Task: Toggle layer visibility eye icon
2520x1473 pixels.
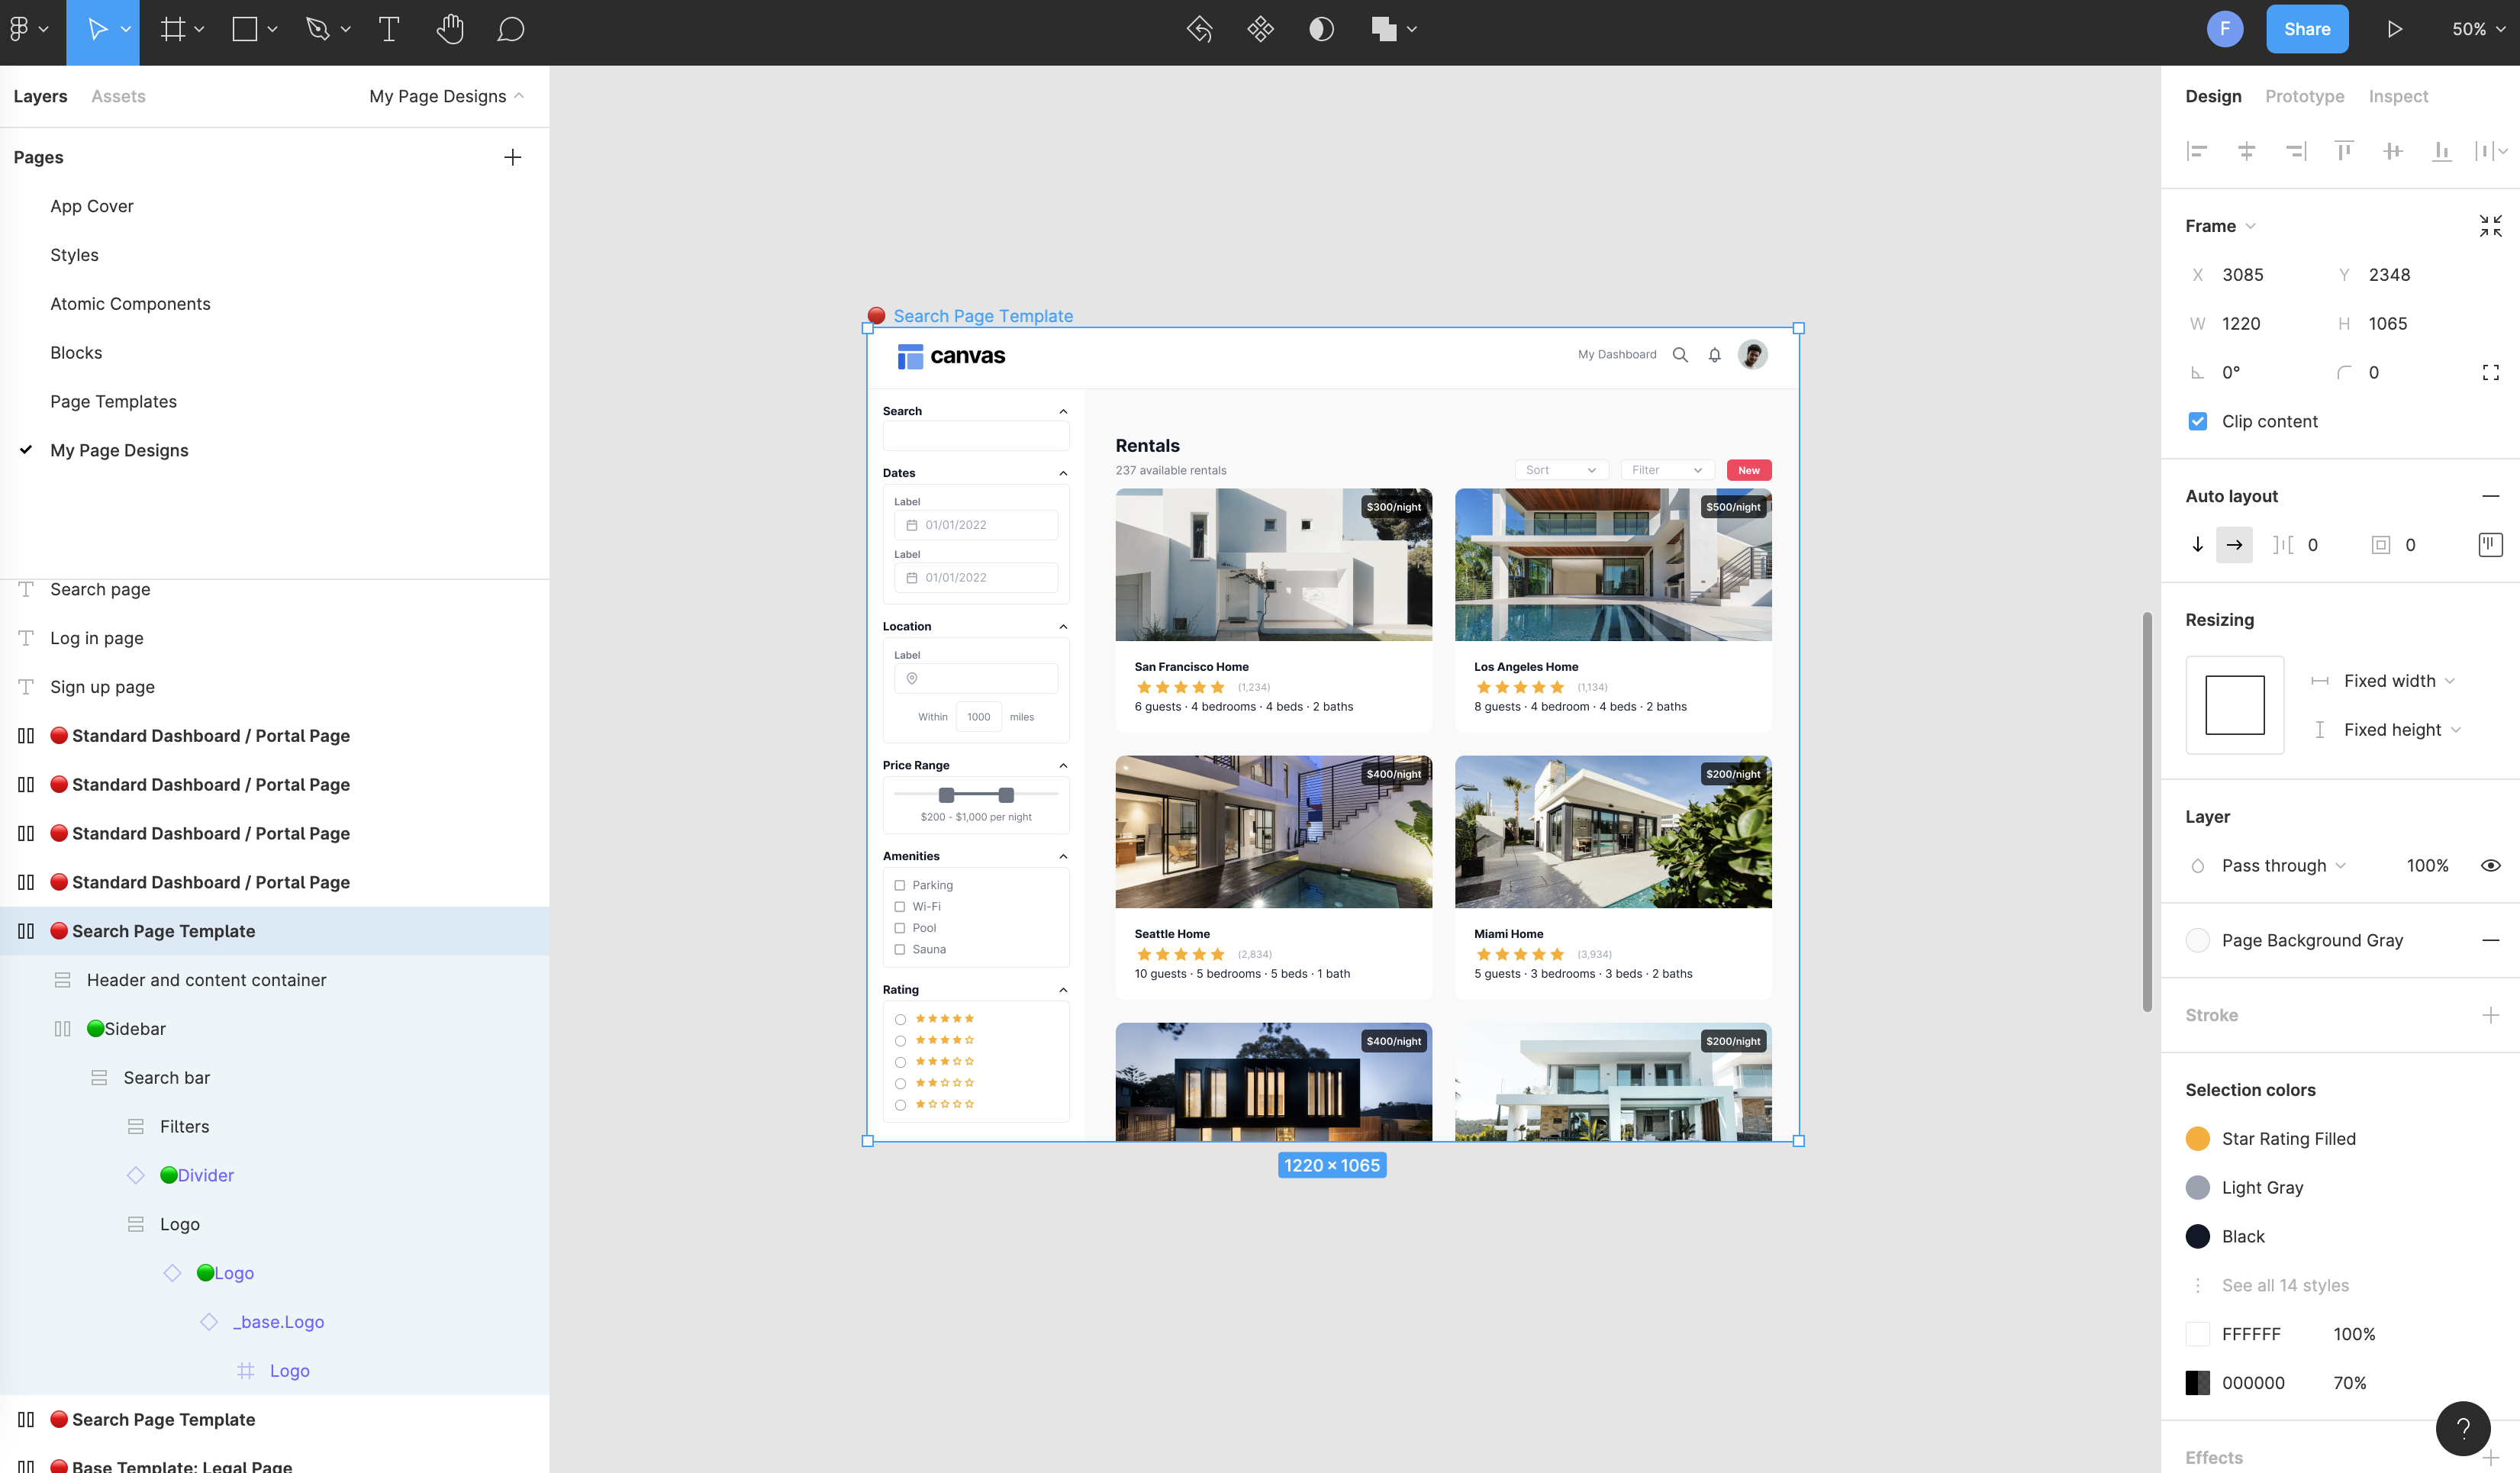Action: coord(2490,866)
